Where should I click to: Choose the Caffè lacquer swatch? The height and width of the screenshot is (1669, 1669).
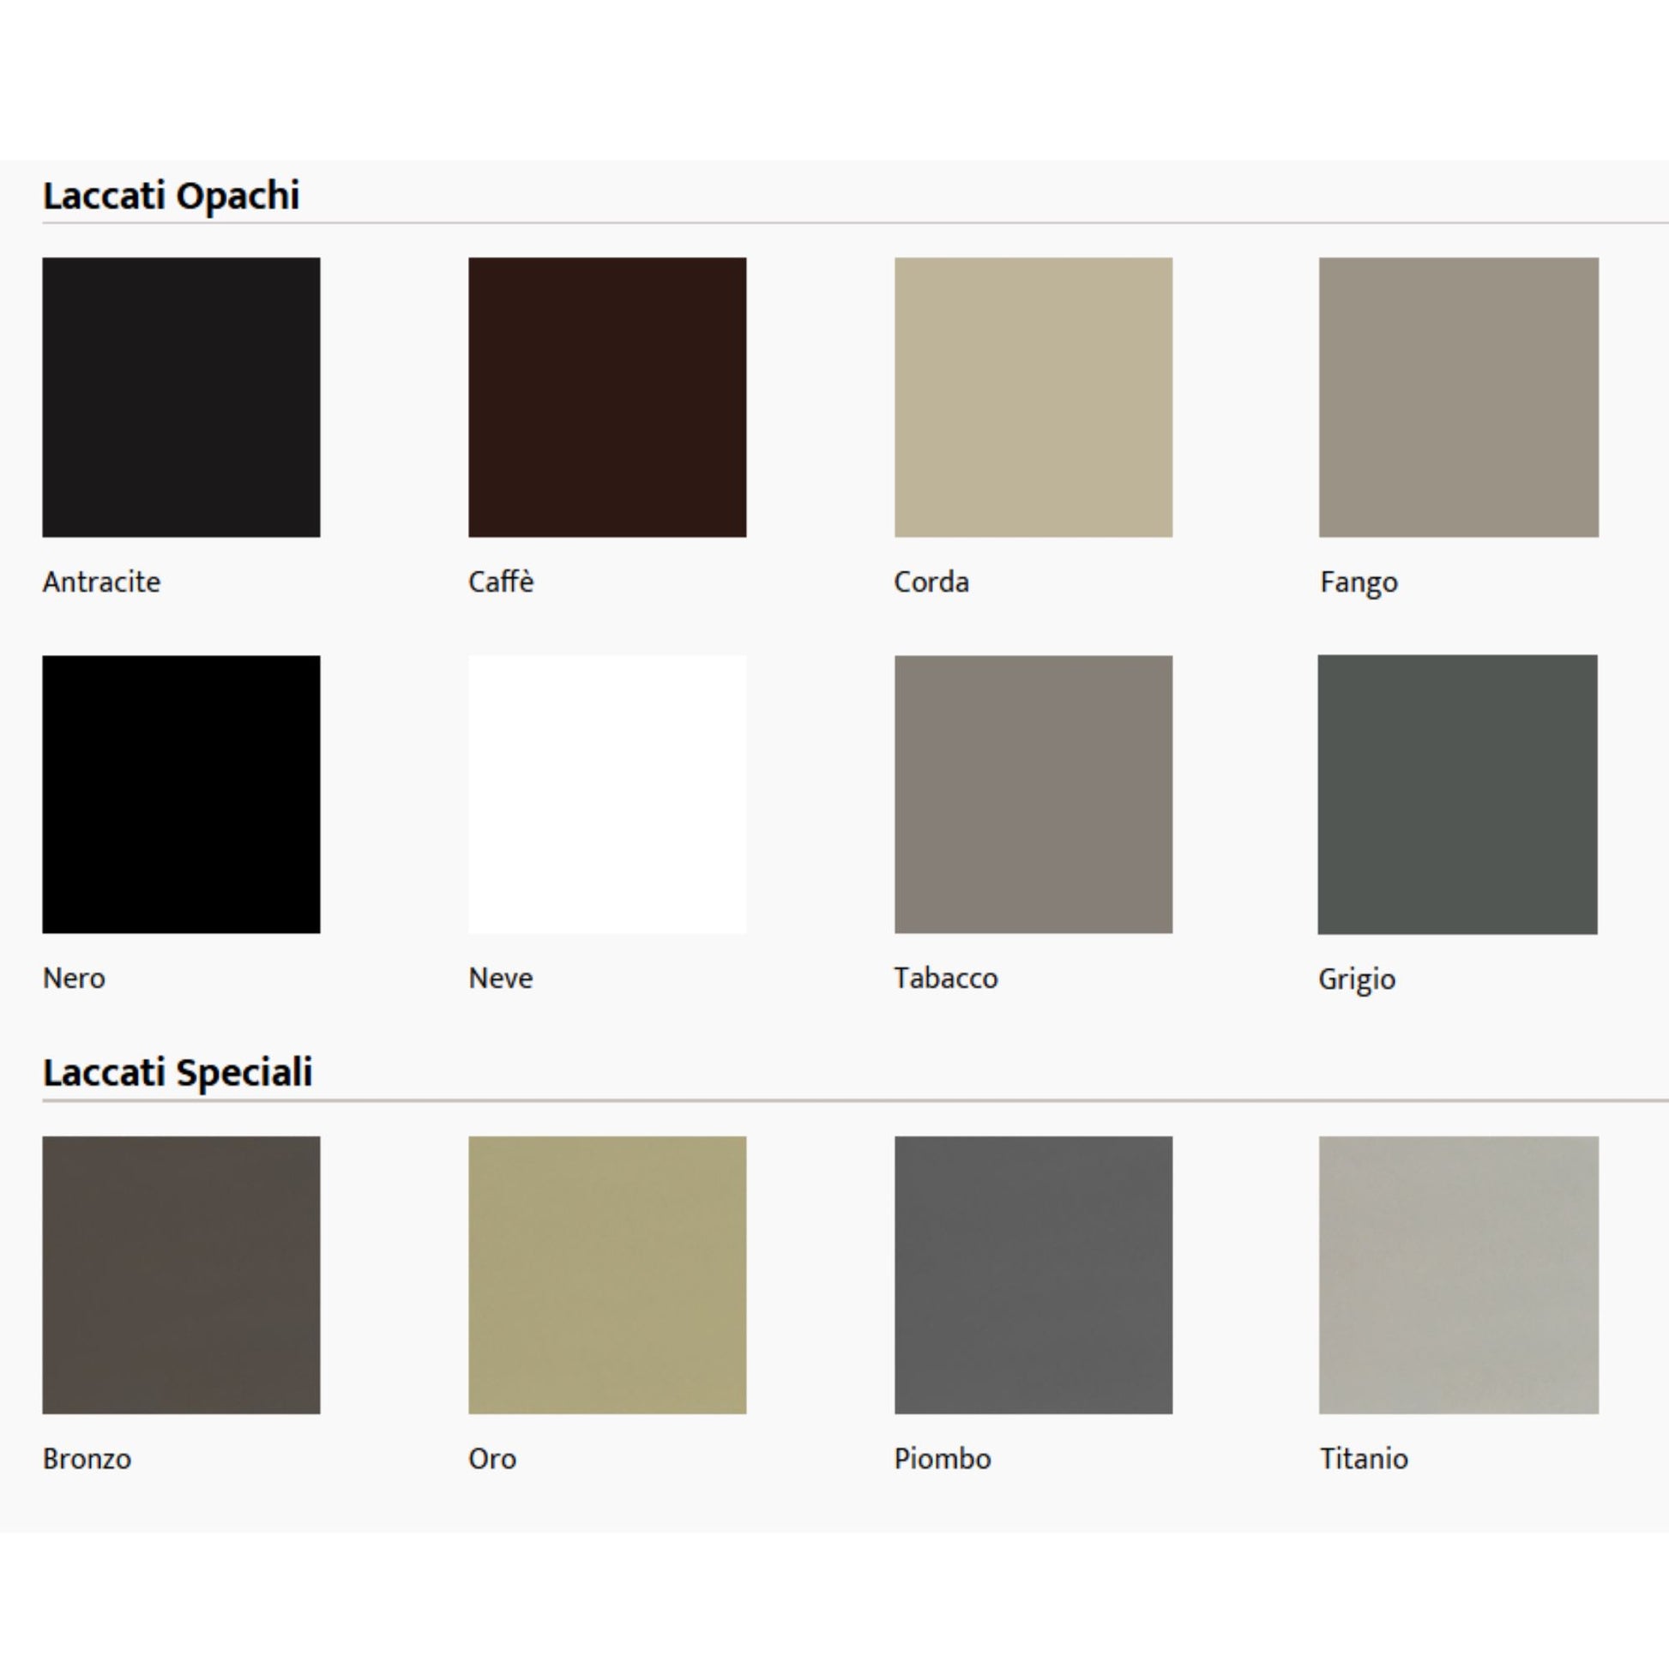point(606,396)
